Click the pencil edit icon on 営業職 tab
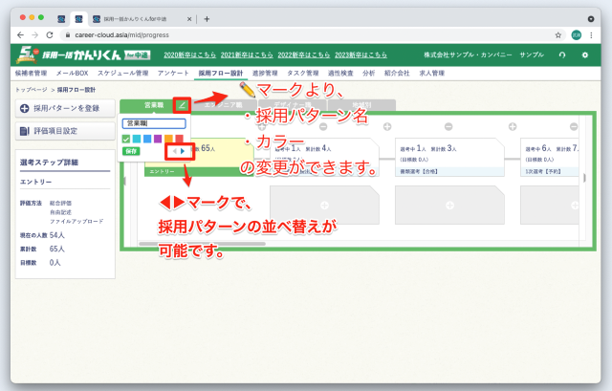This screenshot has height=391, width=612. tap(183, 104)
